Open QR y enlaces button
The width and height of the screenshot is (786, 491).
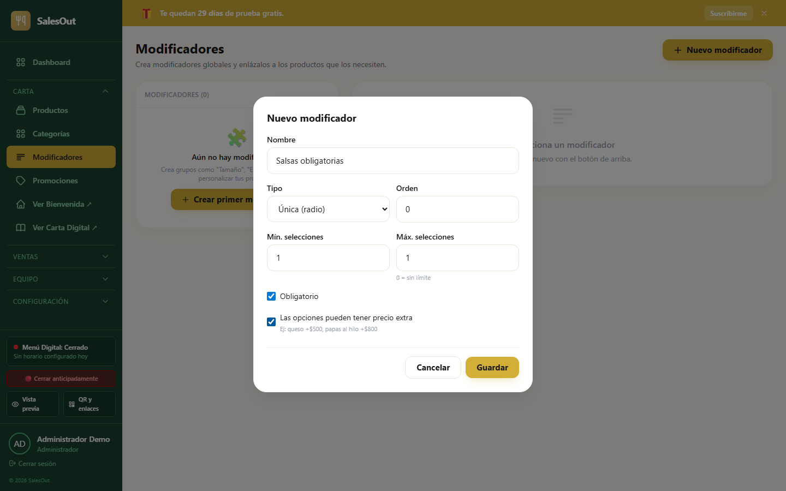coord(90,404)
